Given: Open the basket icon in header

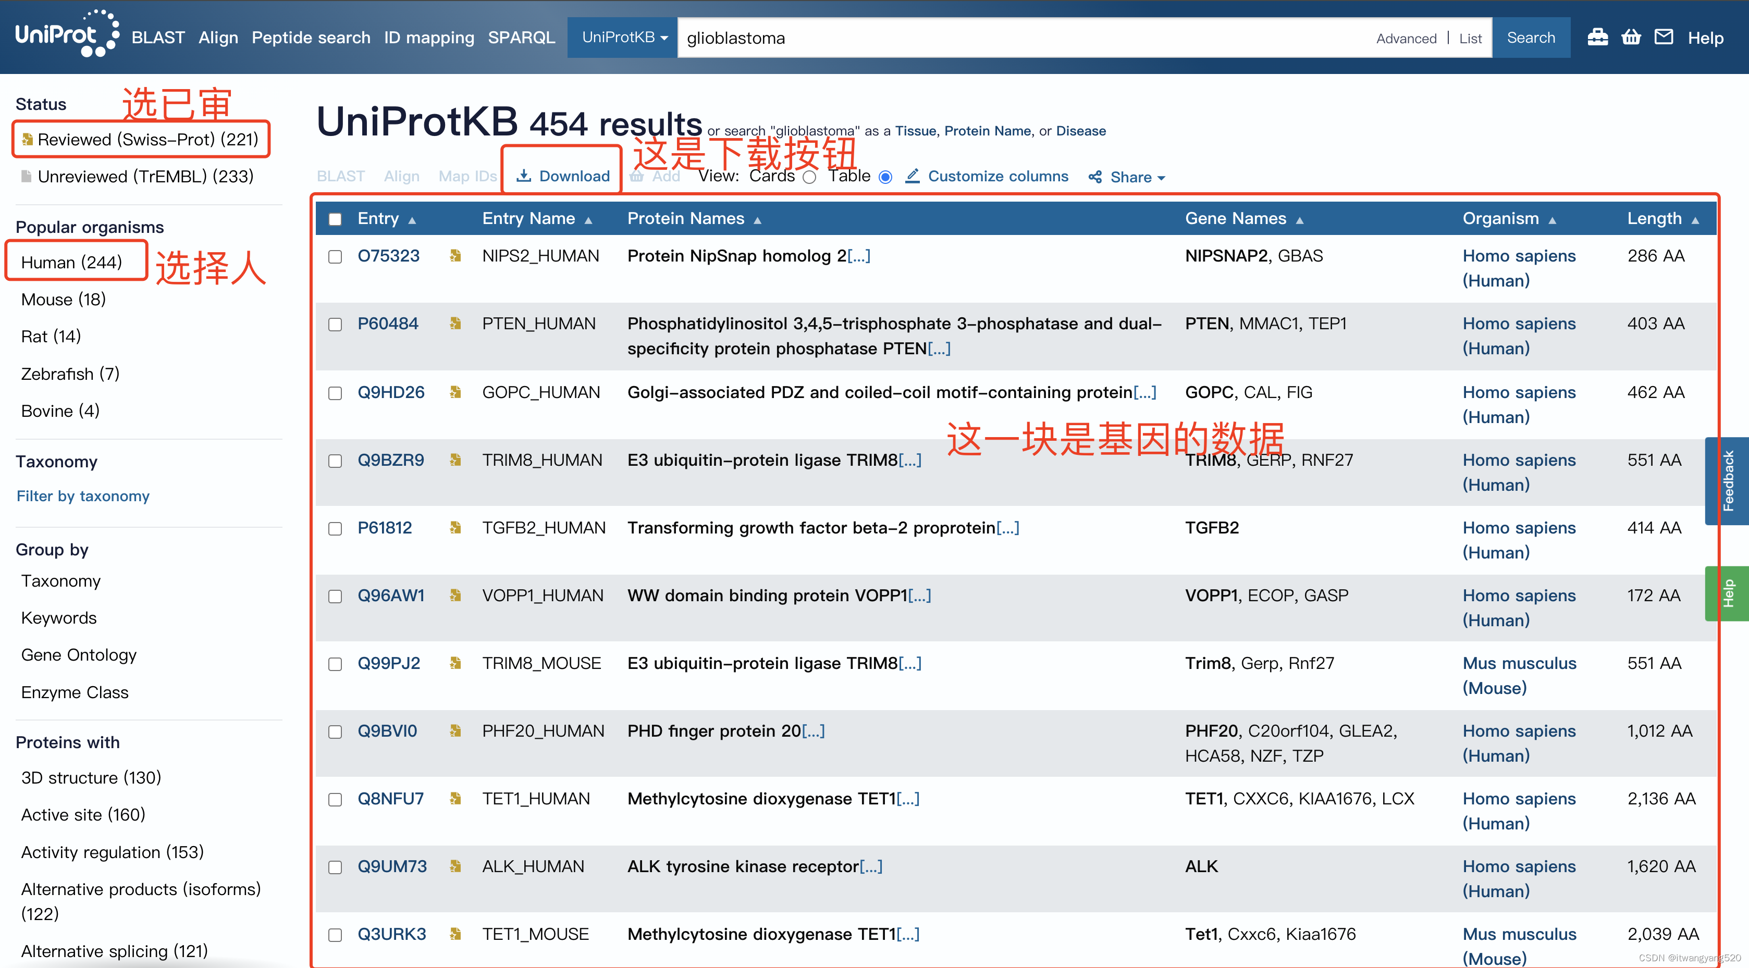Looking at the screenshot, I should [x=1631, y=38].
